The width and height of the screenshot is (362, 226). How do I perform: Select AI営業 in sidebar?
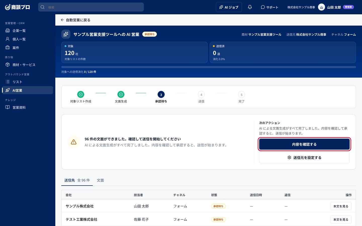click(x=27, y=90)
